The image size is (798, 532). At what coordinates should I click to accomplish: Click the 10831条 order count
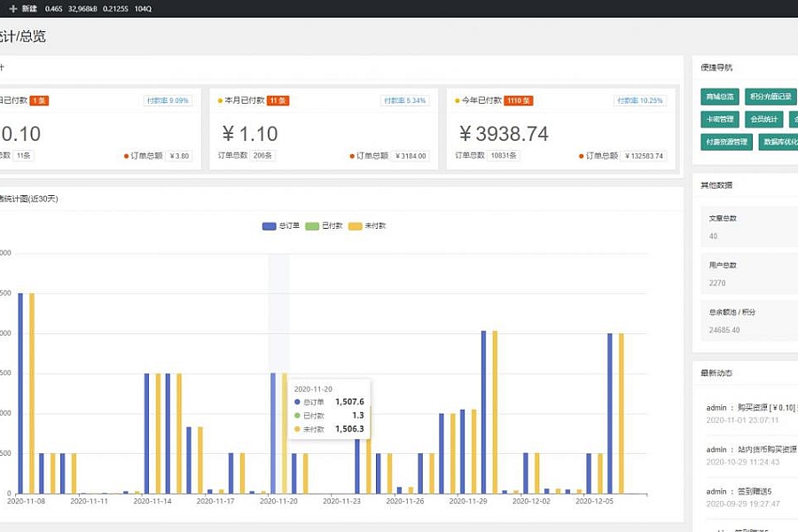pyautogui.click(x=504, y=155)
